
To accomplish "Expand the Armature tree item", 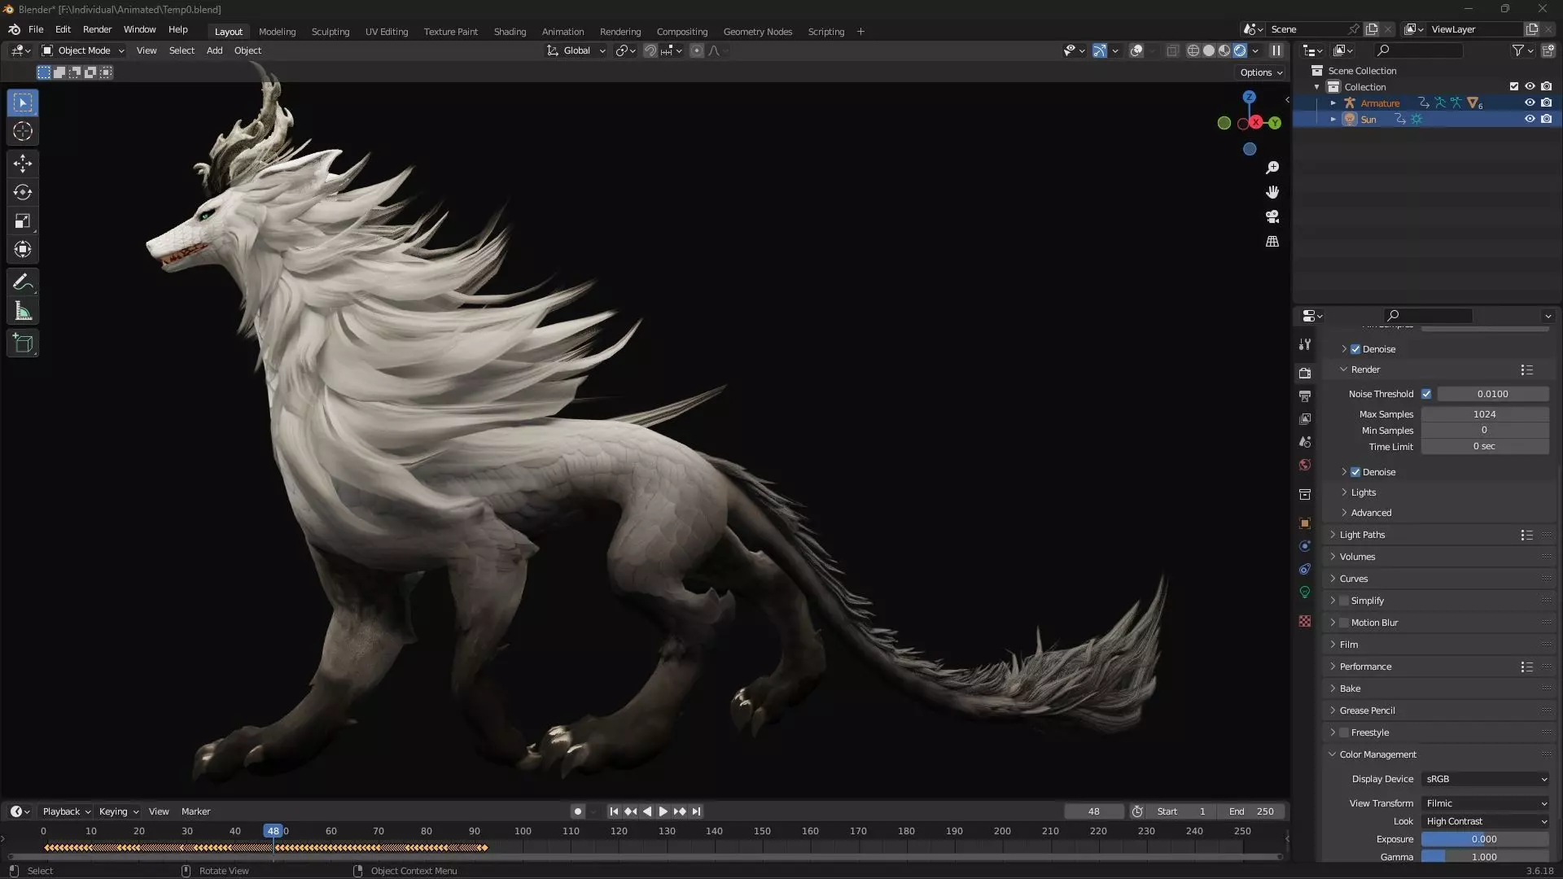I will [1333, 103].
